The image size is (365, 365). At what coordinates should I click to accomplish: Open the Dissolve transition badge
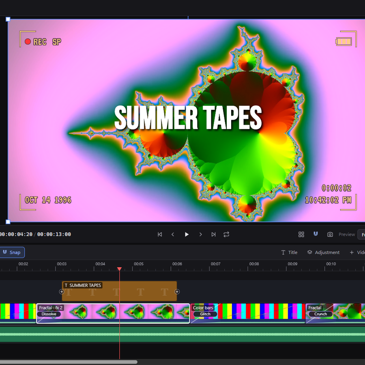[49, 314]
